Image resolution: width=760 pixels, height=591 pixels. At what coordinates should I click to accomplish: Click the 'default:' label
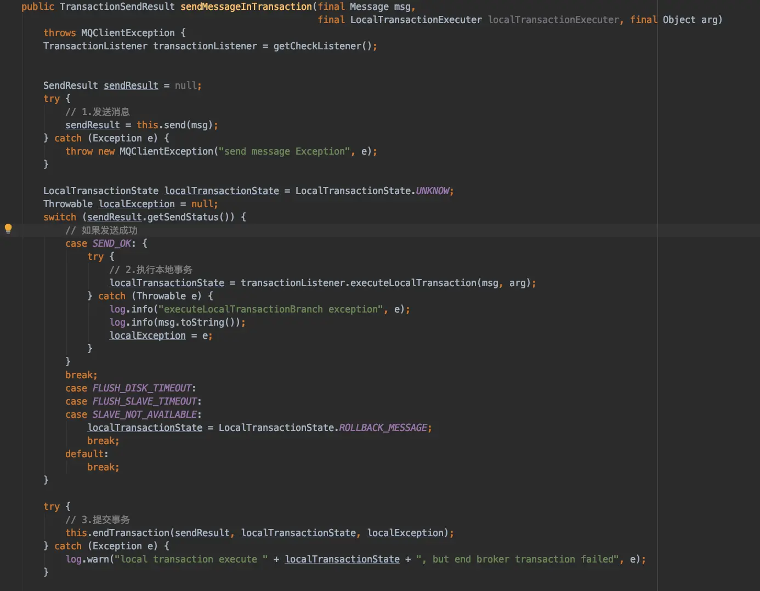(87, 454)
